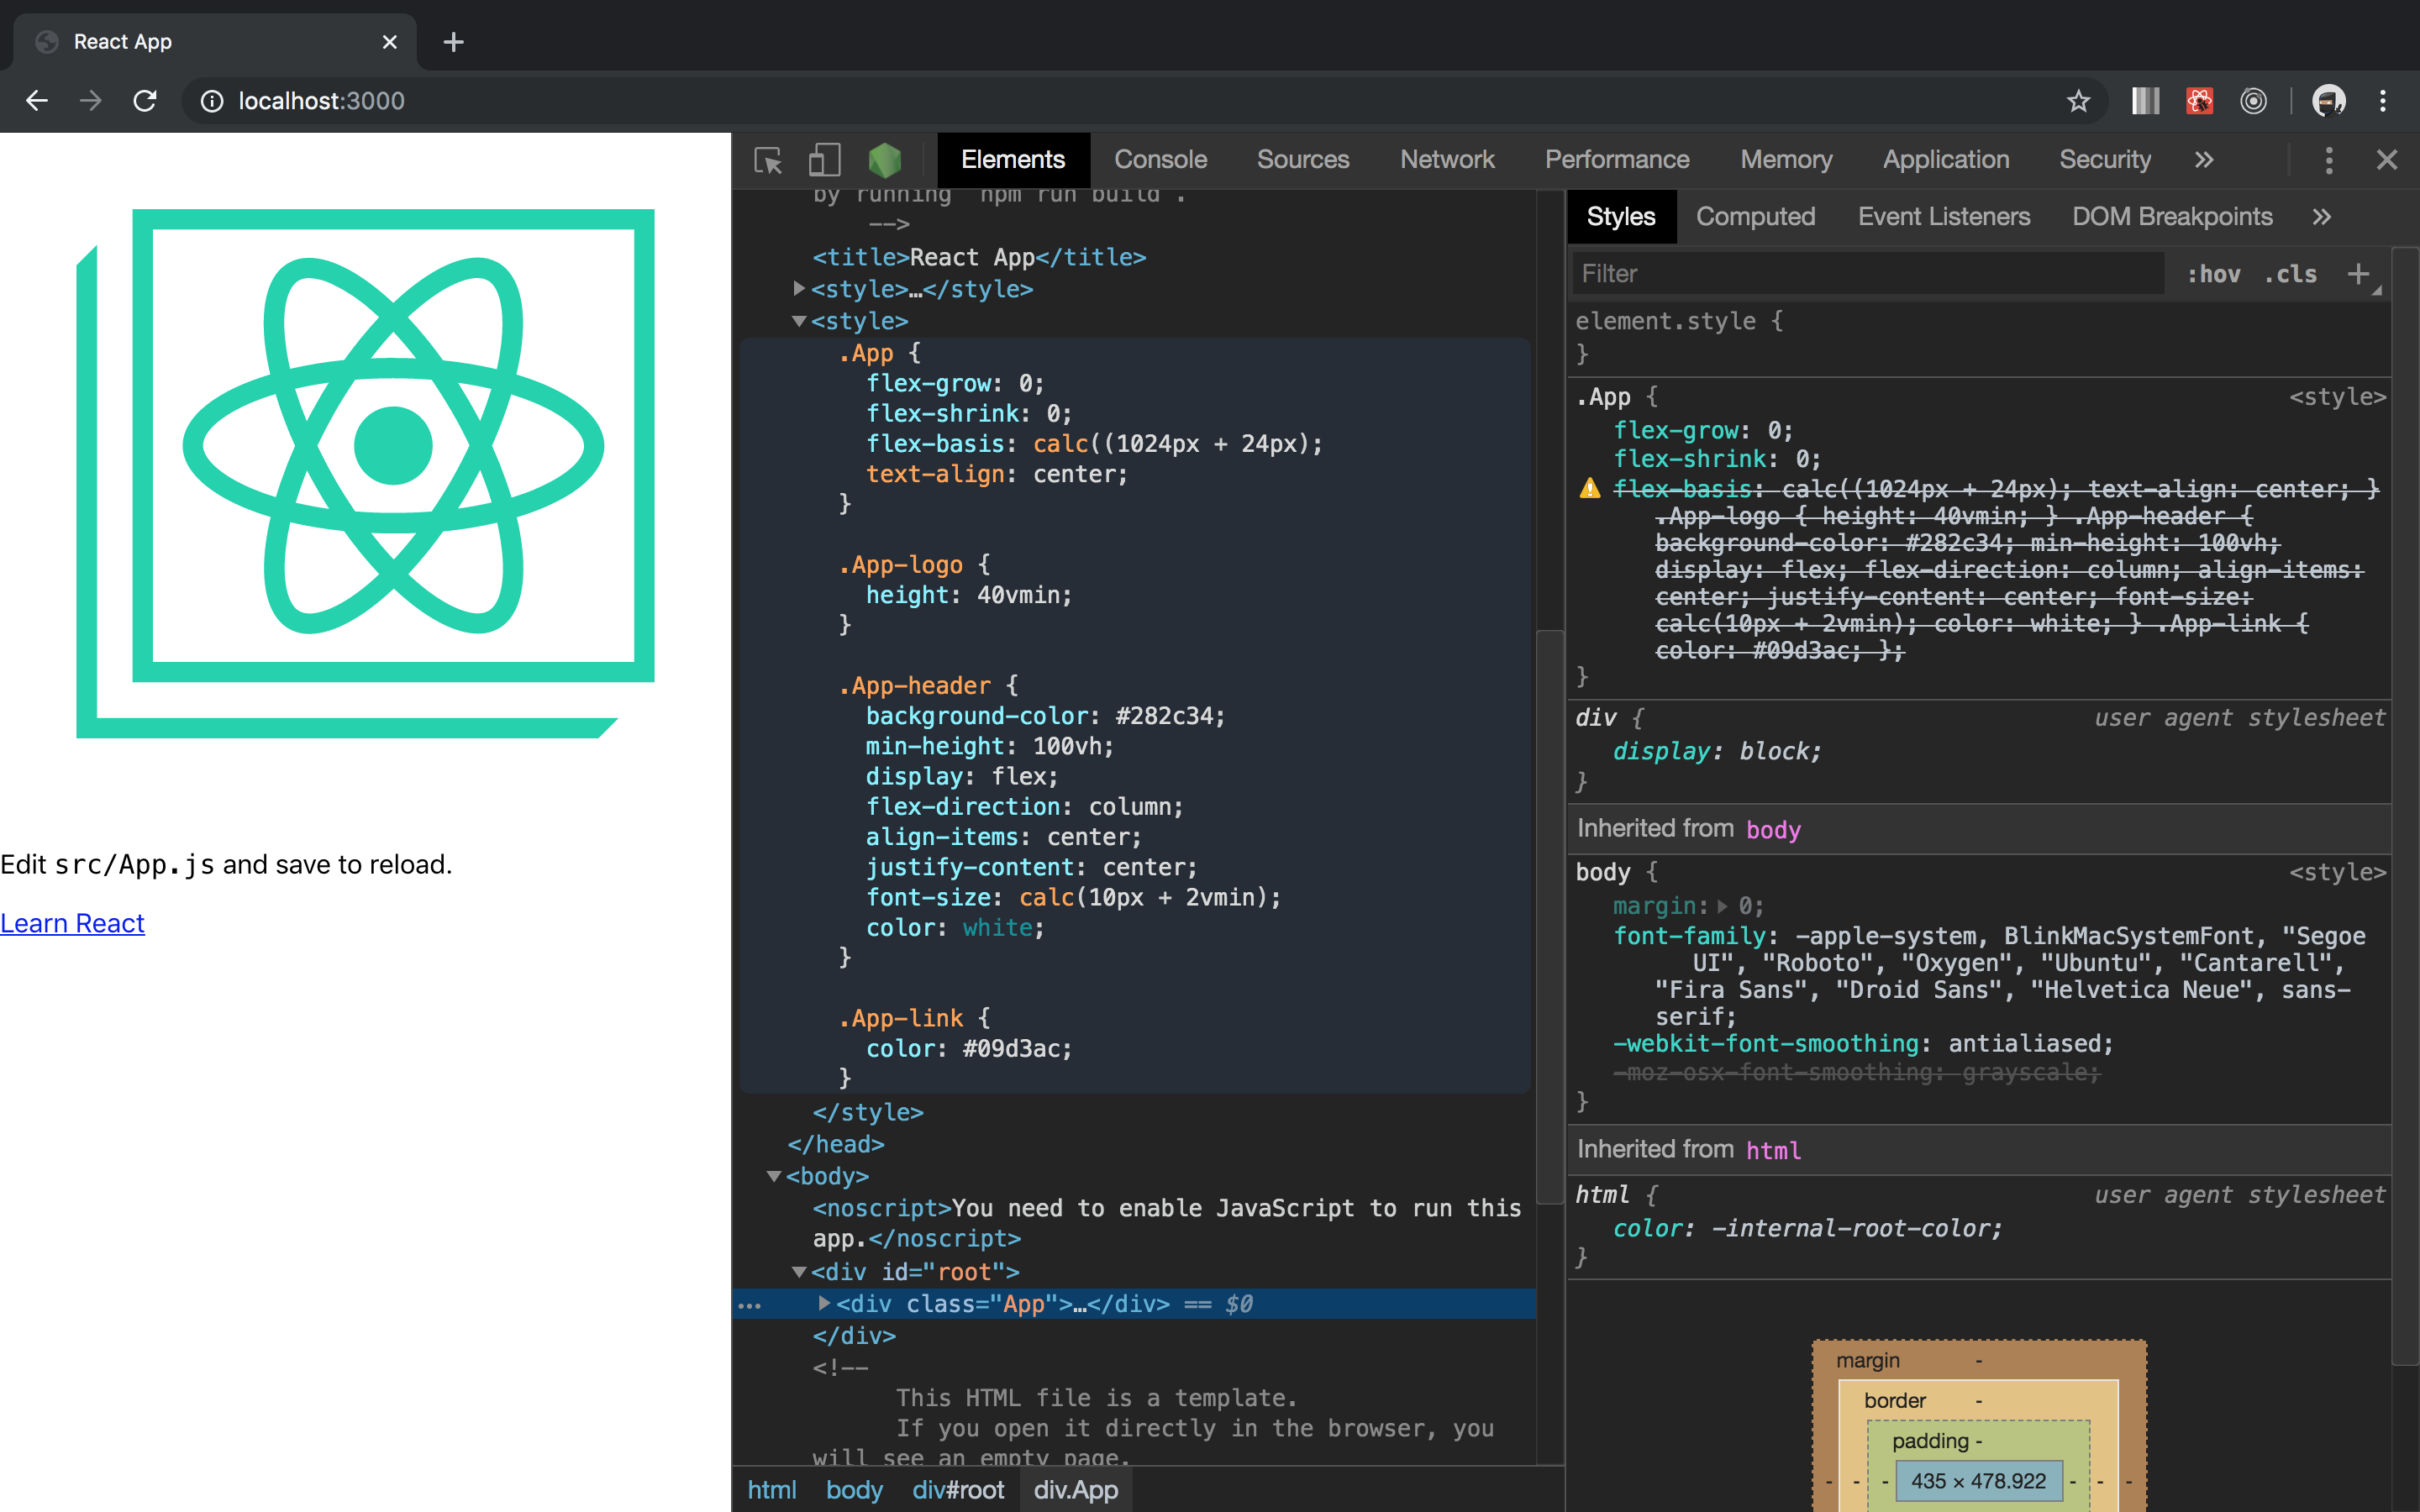Click the Learn React link

72,923
